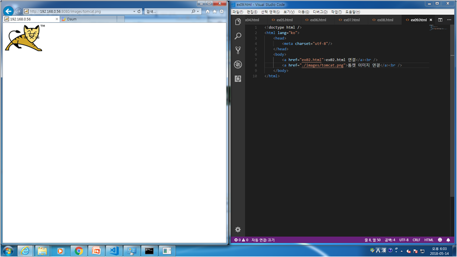
Task: Open media player taskbar icon
Action: coord(60,251)
